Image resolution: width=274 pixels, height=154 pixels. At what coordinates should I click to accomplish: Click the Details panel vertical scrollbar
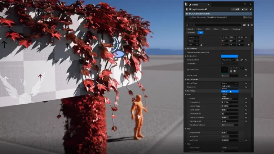(x=252, y=70)
